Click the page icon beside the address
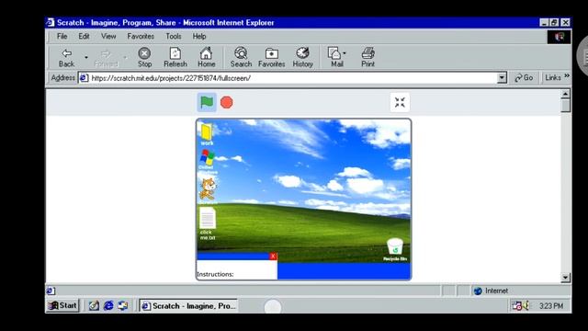 tap(85, 78)
